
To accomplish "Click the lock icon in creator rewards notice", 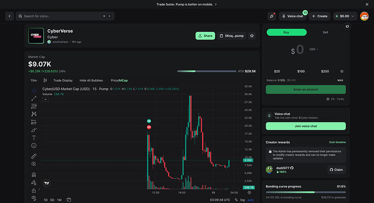I will [x=270, y=152].
